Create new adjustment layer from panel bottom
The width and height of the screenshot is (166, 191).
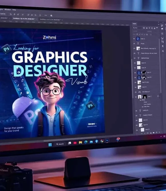(x=151, y=133)
